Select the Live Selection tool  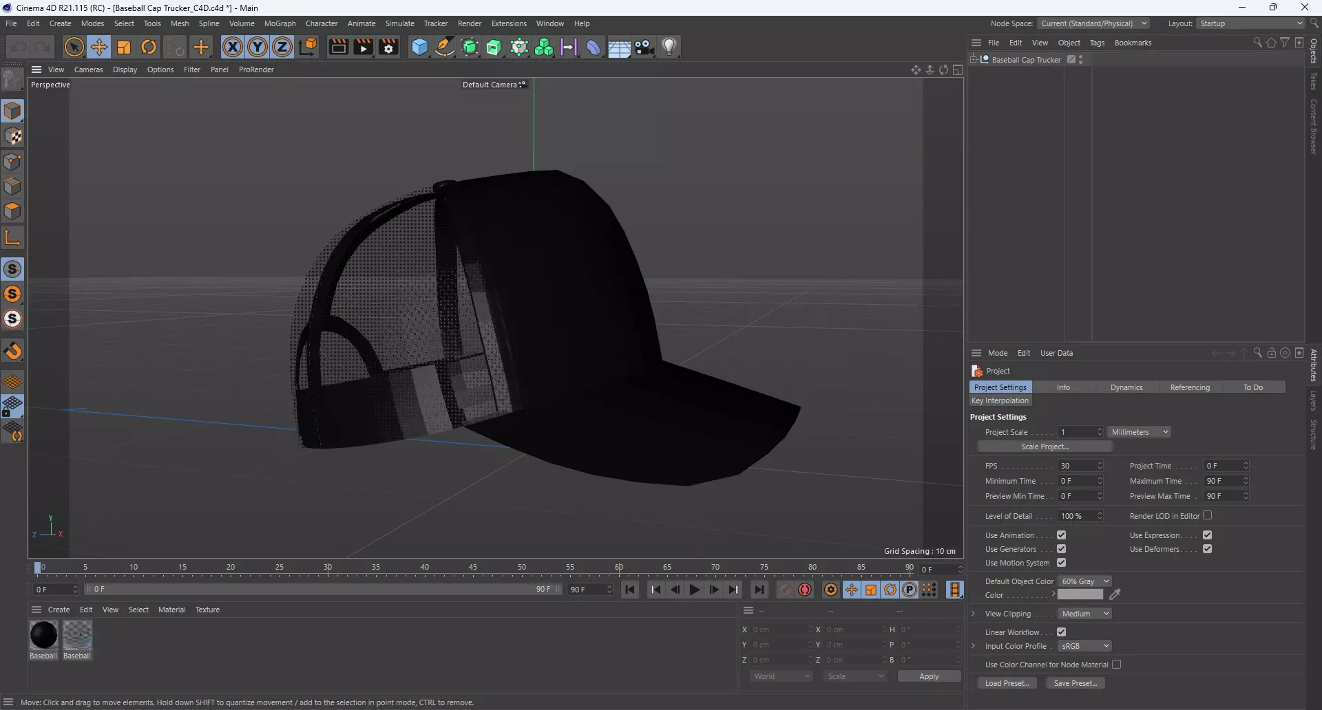[74, 47]
